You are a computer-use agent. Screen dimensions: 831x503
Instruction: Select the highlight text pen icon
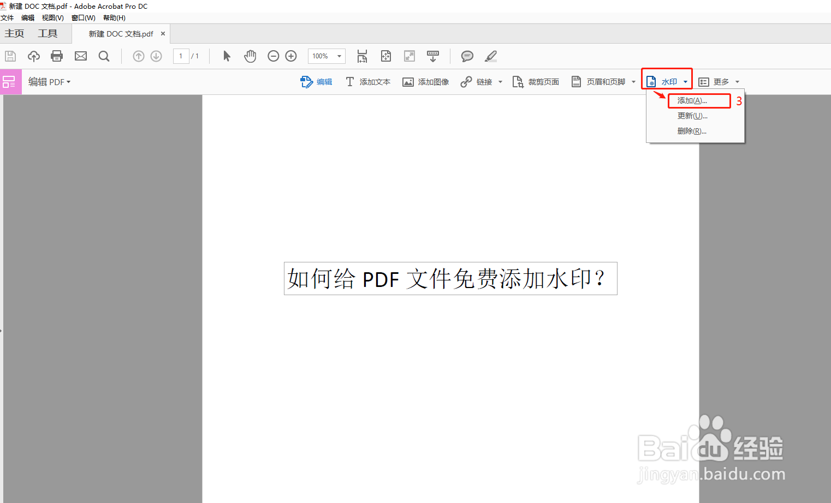(x=491, y=56)
